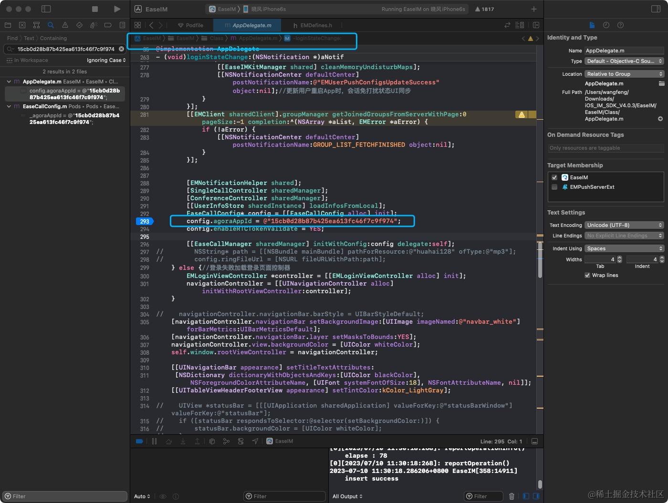668x503 pixels.
Task: Switch to the Project navigator folder icon
Action: point(8,25)
